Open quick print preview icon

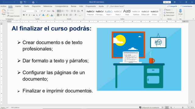coord(33,2)
